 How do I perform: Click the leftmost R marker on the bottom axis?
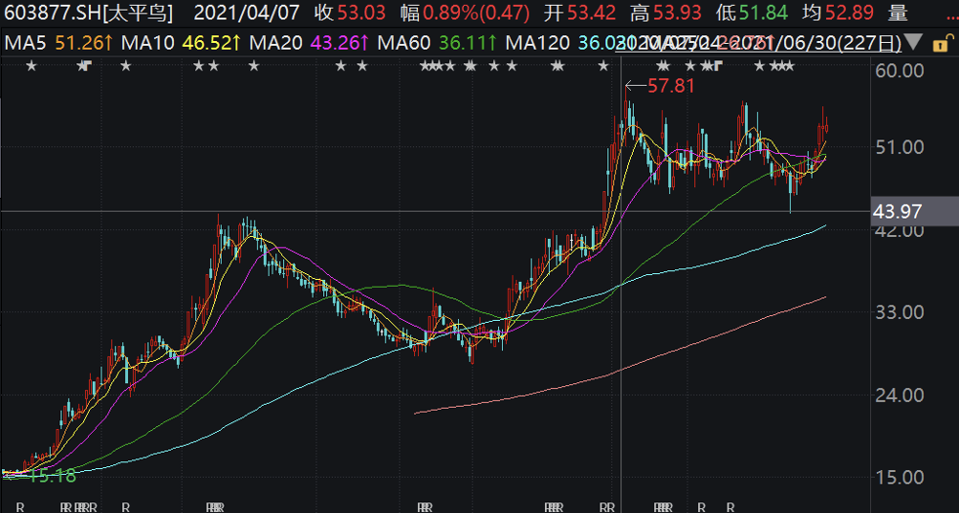[x=21, y=507]
